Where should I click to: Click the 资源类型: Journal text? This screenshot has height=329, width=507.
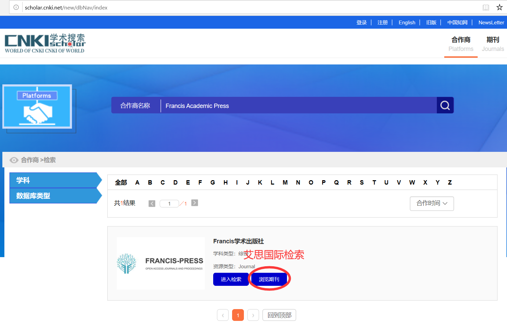pyautogui.click(x=234, y=267)
